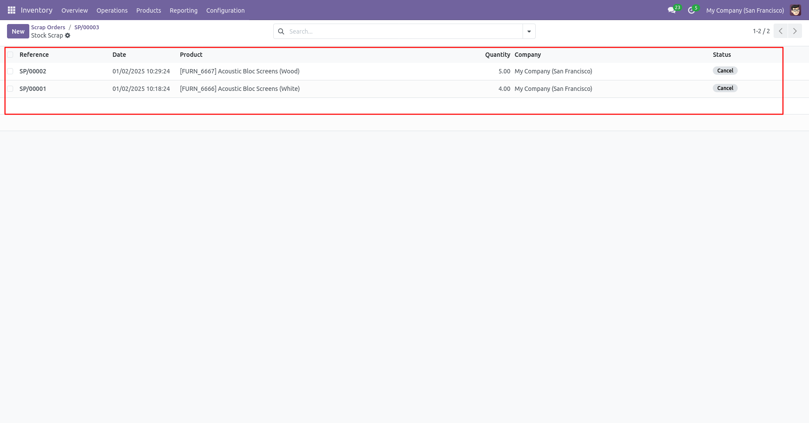
Task: Check the SP/00002 row checkbox
Action: click(x=10, y=71)
